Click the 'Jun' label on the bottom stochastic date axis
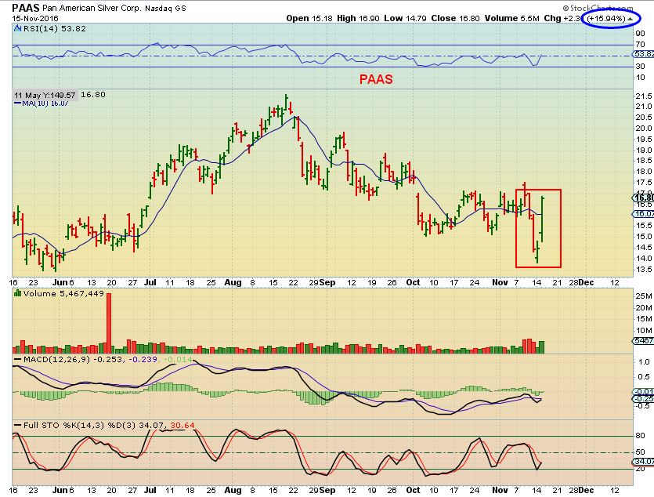Image resolution: width=654 pixels, height=497 pixels. [x=60, y=490]
